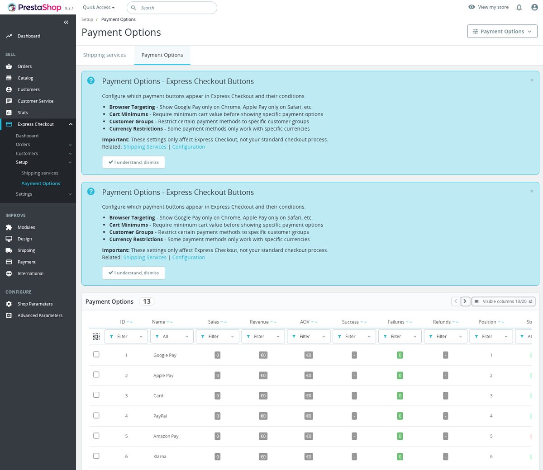Click the Setup breadcrumb link
Image resolution: width=543 pixels, height=470 pixels.
tap(87, 19)
